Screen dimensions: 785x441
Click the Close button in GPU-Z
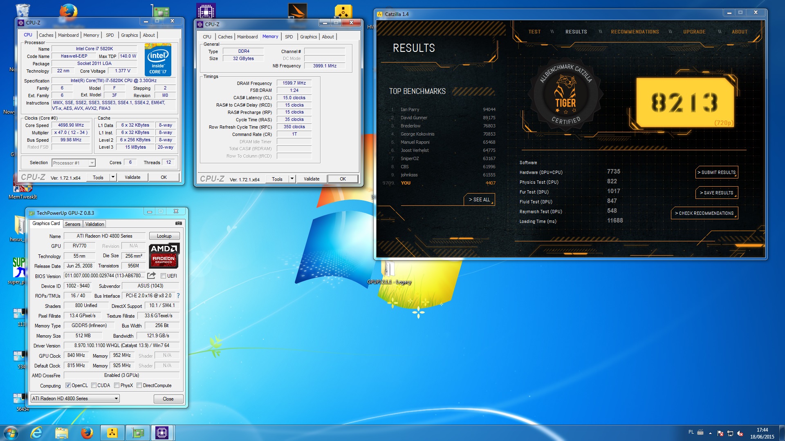pos(168,399)
